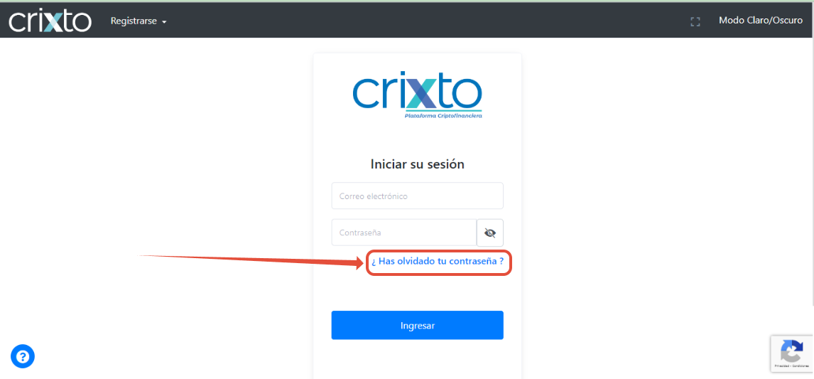Click the white crixto logo in navbar
The height and width of the screenshot is (379, 814).
[x=50, y=22]
